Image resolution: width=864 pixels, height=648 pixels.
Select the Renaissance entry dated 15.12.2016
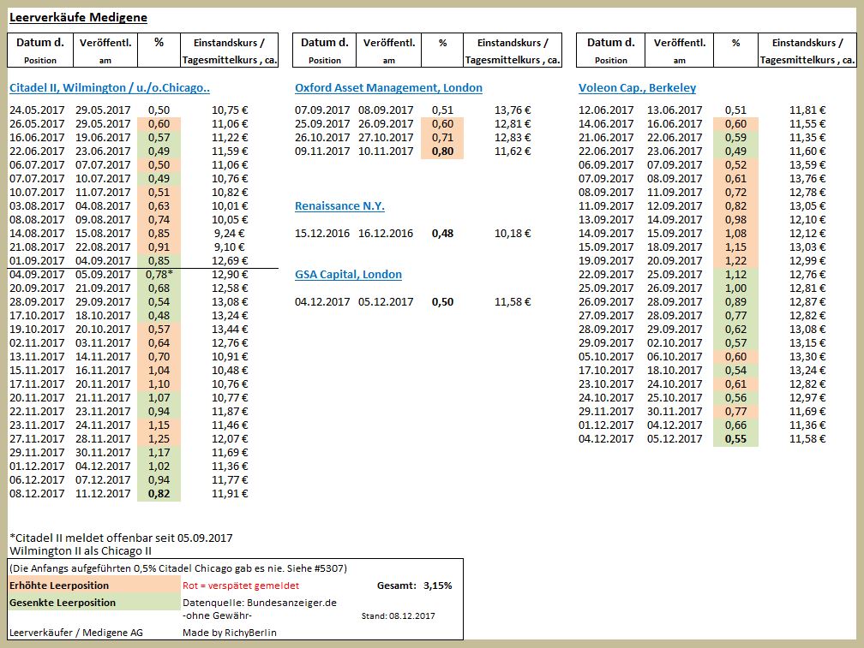[x=324, y=233]
